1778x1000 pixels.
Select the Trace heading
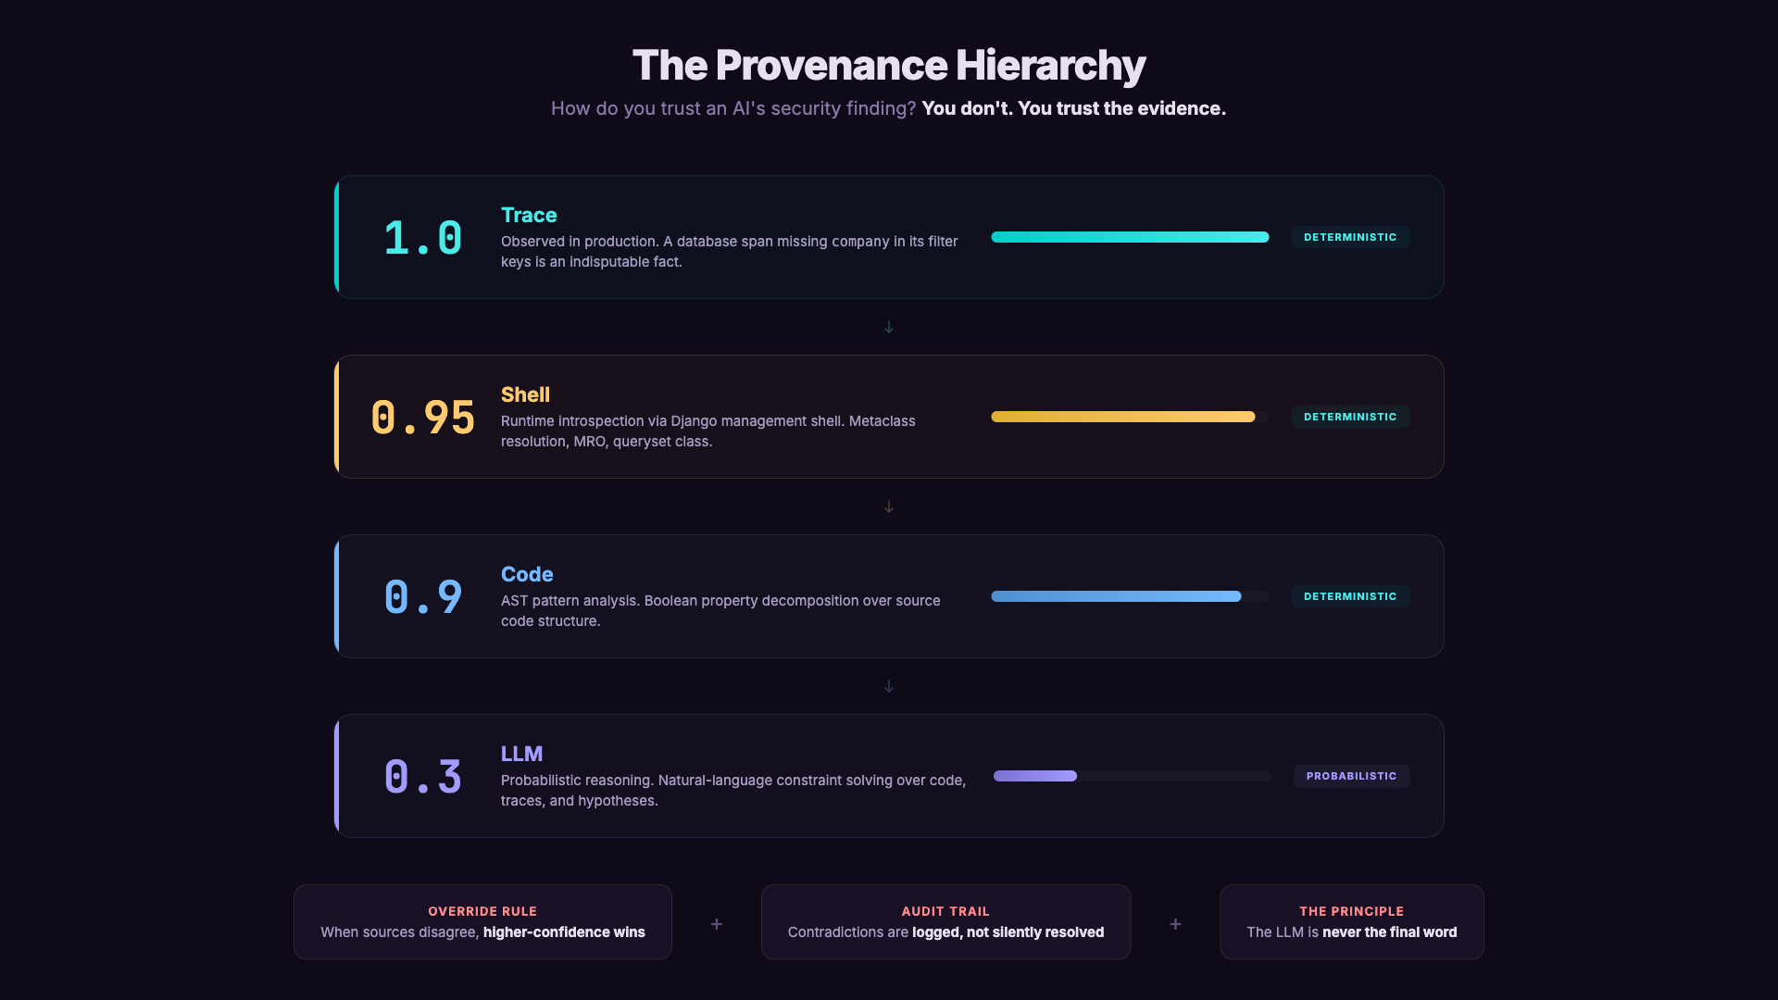point(529,215)
